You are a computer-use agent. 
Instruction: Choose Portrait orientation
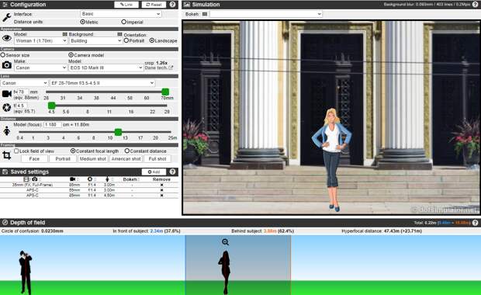point(126,40)
